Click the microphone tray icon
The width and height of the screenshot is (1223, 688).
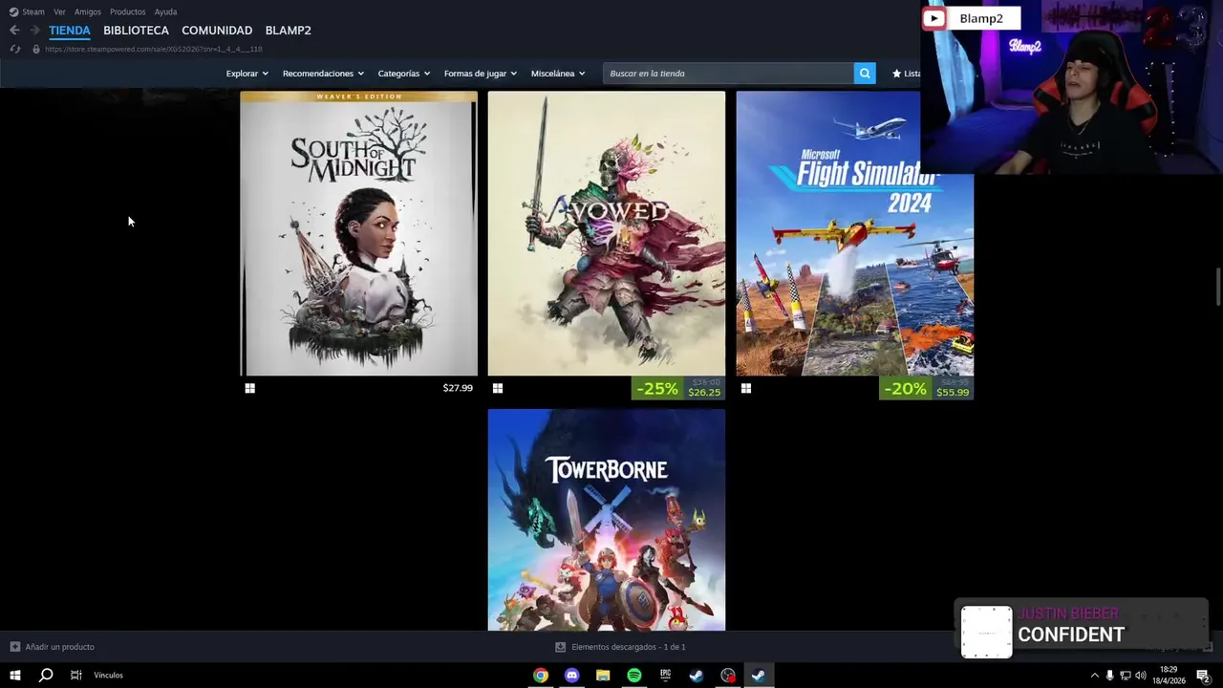[1109, 676]
